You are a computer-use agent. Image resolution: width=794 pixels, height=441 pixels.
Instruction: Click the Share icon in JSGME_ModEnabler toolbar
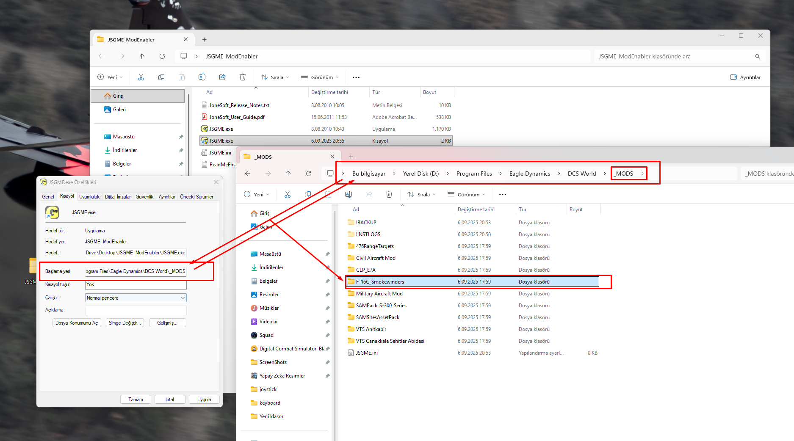tap(222, 77)
